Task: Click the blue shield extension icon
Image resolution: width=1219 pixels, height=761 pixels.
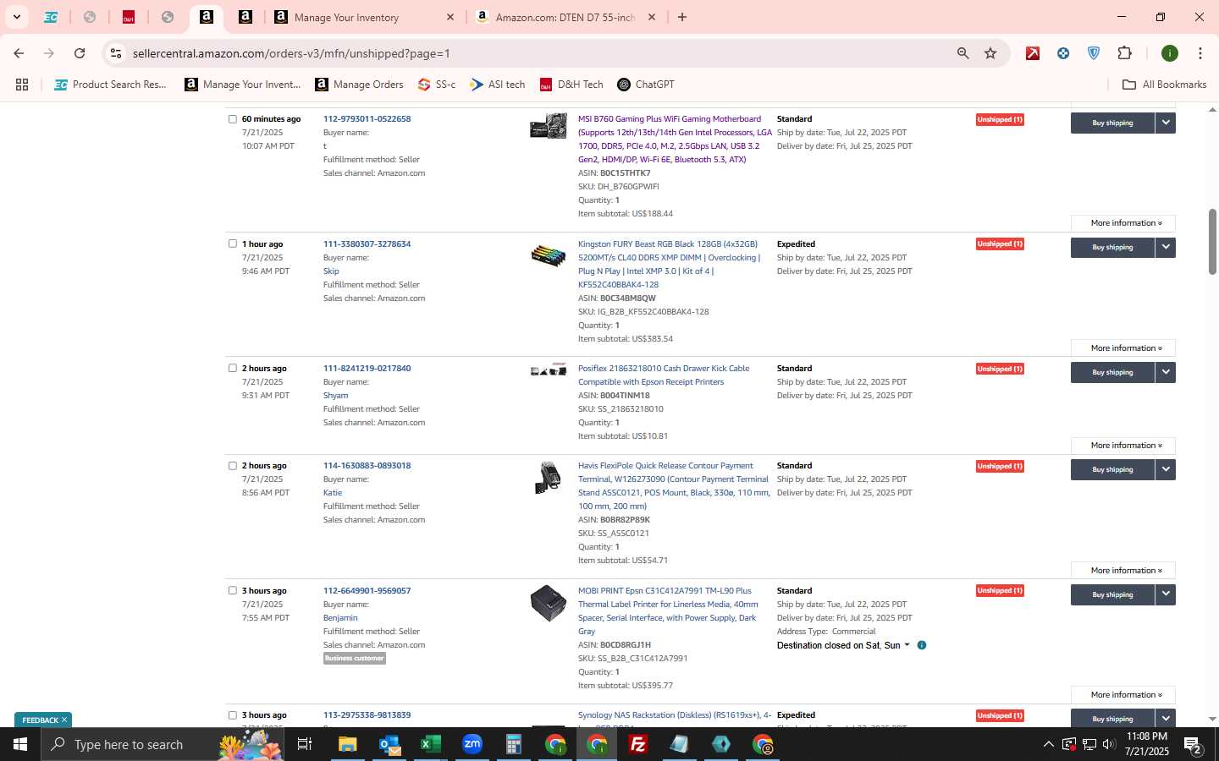Action: (1094, 53)
